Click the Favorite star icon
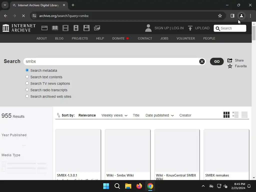 [x=230, y=66]
